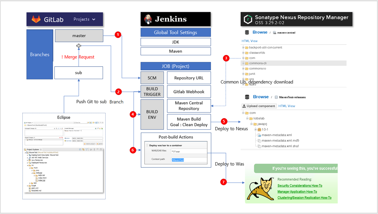The image size is (378, 214).
Task: Expand the 1.0-1 component node
Action: pos(255,130)
